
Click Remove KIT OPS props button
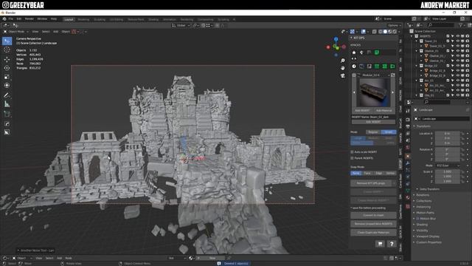coord(370,183)
